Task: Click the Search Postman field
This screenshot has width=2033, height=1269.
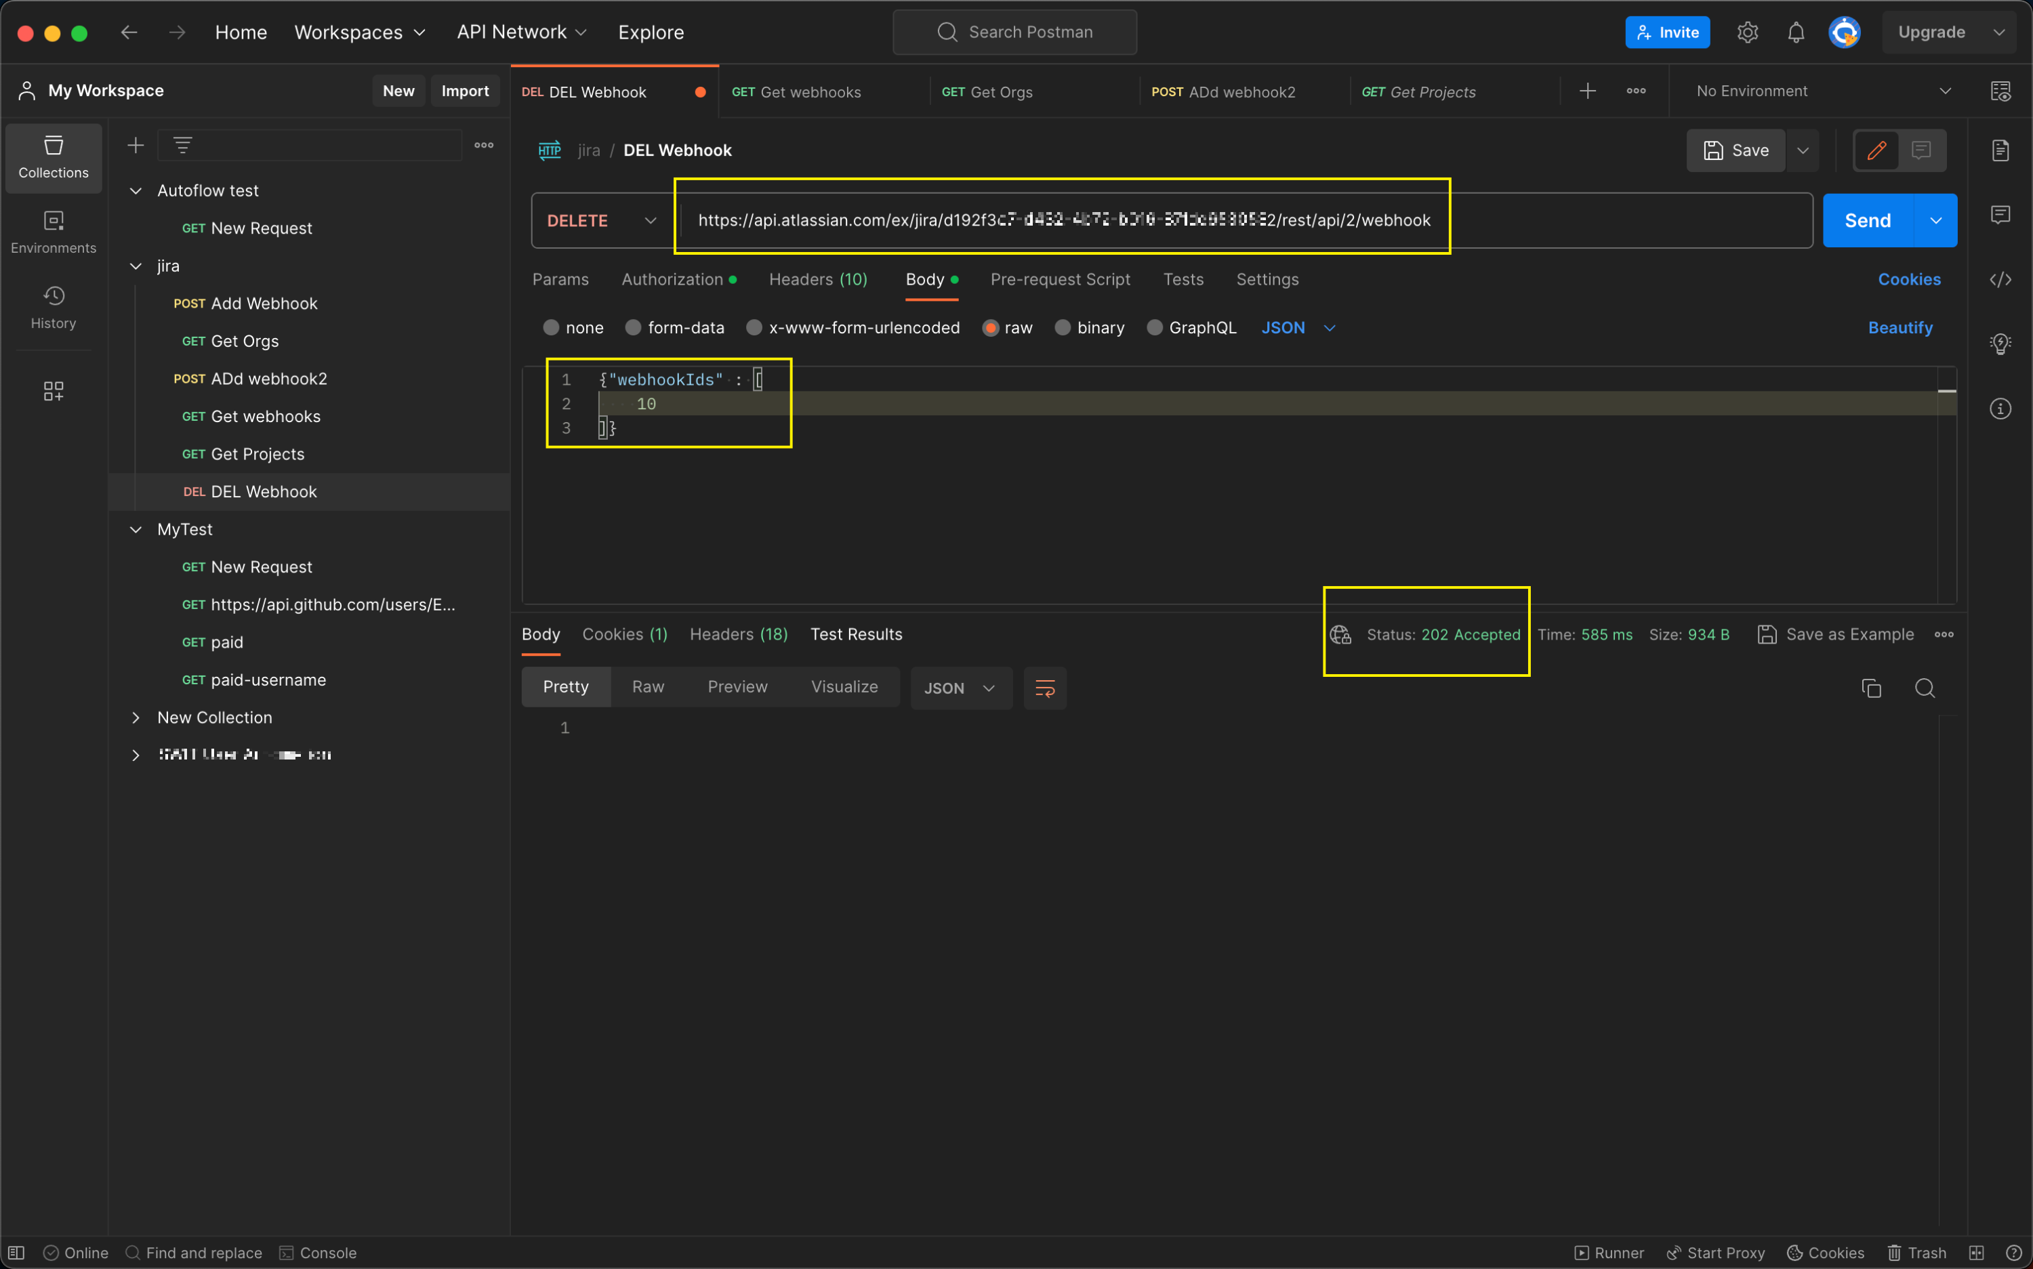Action: click(1015, 32)
